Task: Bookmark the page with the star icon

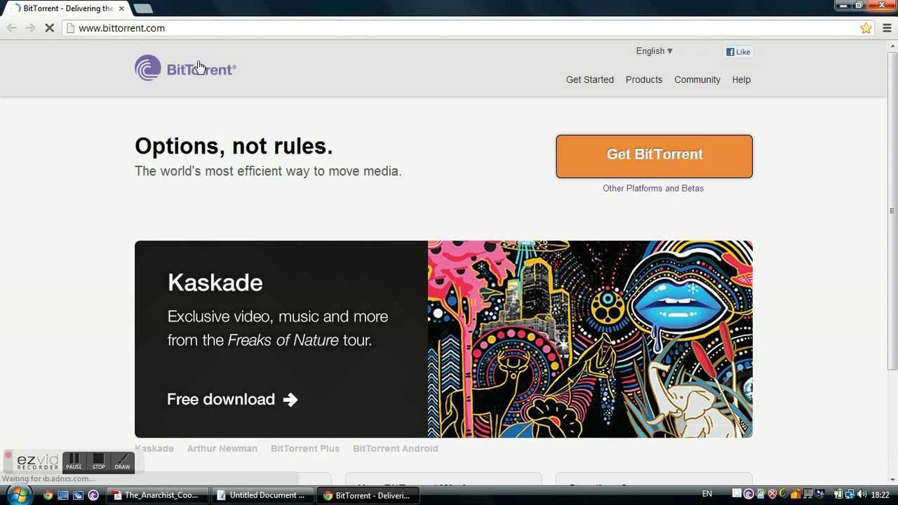Action: coord(866,28)
